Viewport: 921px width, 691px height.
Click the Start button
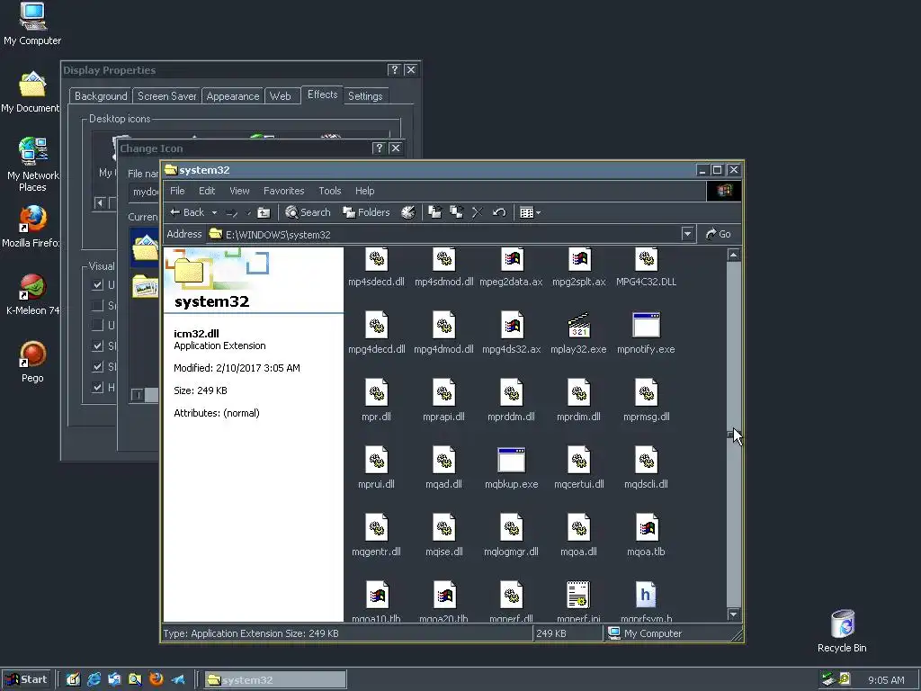(26, 679)
